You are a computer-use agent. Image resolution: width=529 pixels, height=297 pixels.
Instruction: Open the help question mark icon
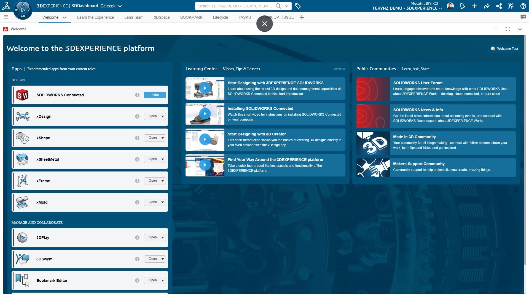[x=523, y=6]
